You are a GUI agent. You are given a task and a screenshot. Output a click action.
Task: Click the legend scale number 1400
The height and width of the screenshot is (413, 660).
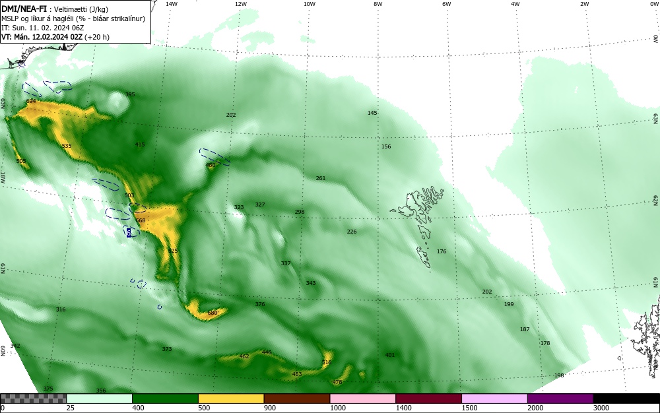[x=403, y=408]
